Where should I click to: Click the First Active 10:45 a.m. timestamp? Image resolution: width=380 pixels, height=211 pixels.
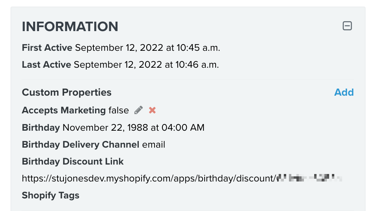[147, 48]
